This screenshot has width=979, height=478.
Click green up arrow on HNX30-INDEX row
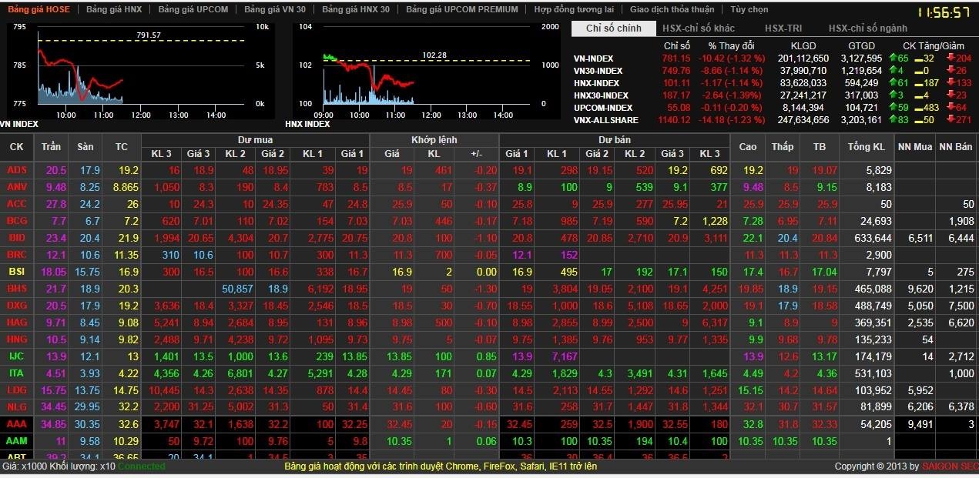(x=894, y=94)
